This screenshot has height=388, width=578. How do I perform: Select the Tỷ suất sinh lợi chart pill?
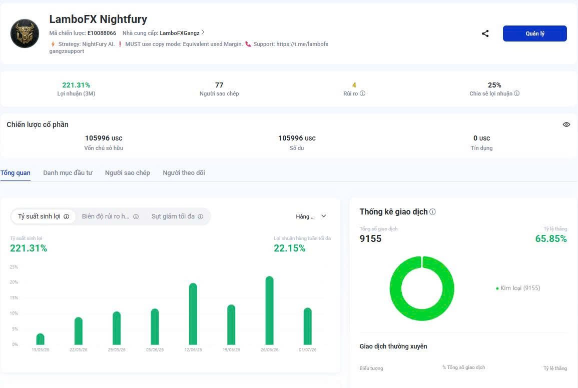(x=43, y=216)
